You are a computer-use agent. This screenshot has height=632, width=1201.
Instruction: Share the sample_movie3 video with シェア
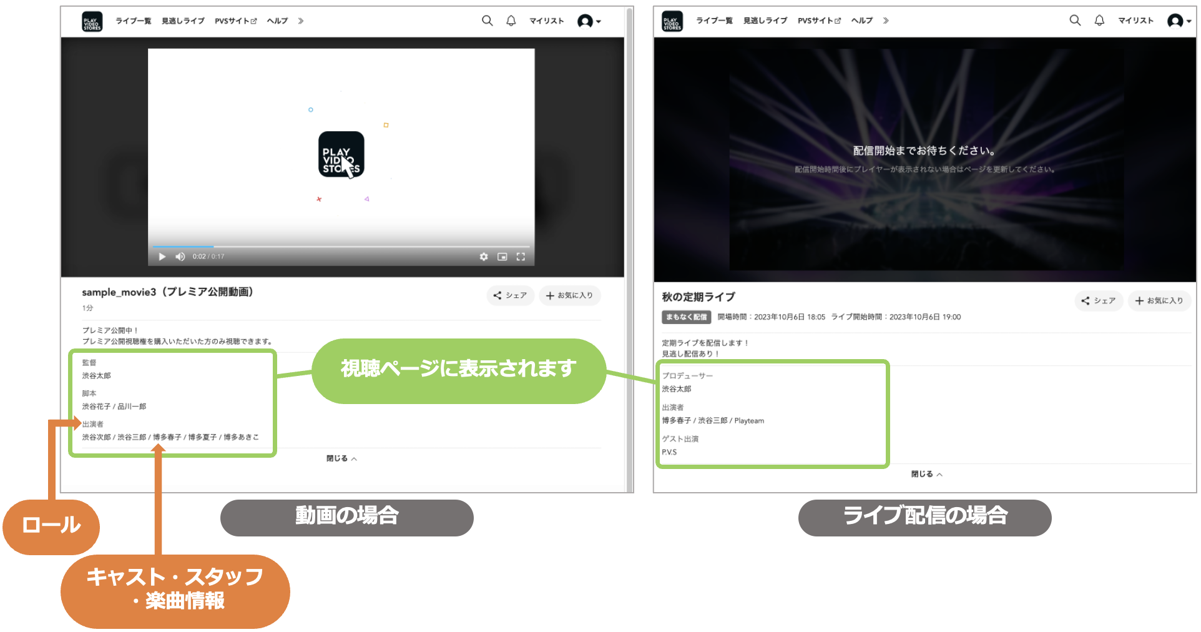click(x=511, y=295)
